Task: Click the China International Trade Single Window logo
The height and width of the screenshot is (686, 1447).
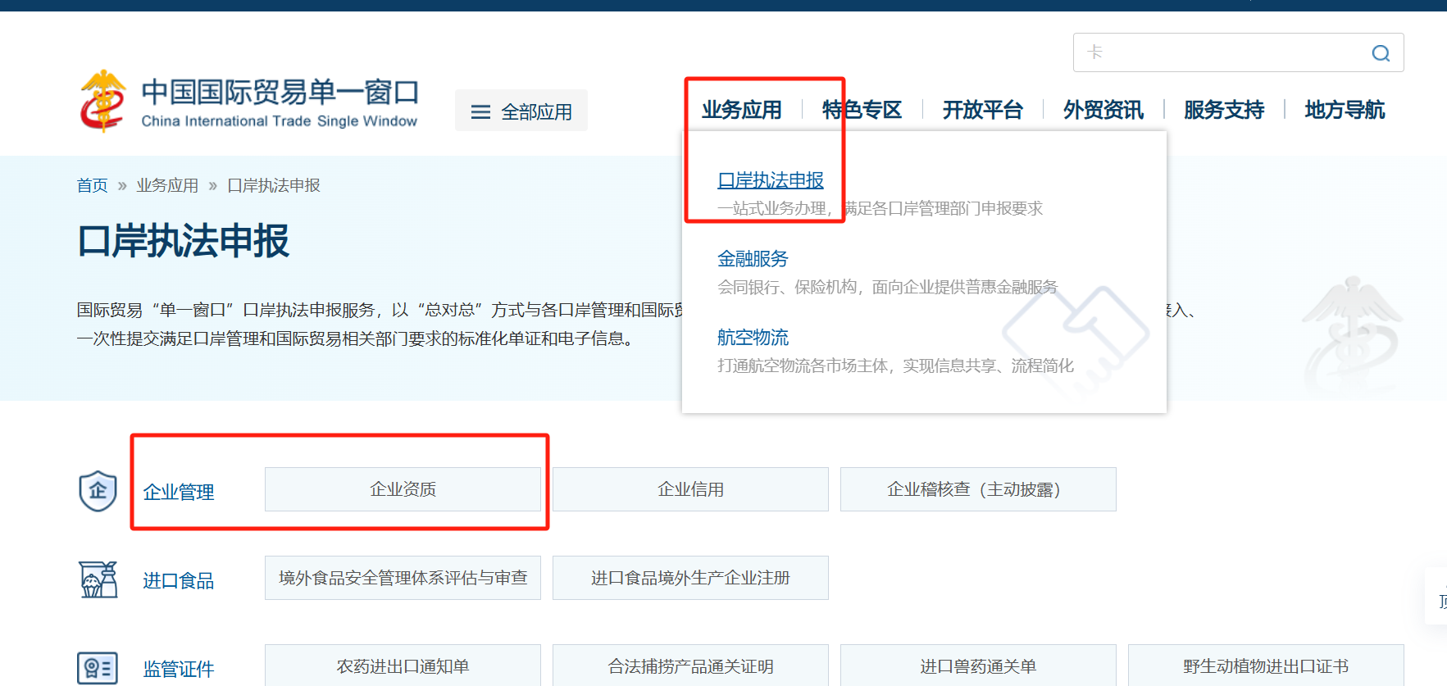Action: tap(248, 102)
